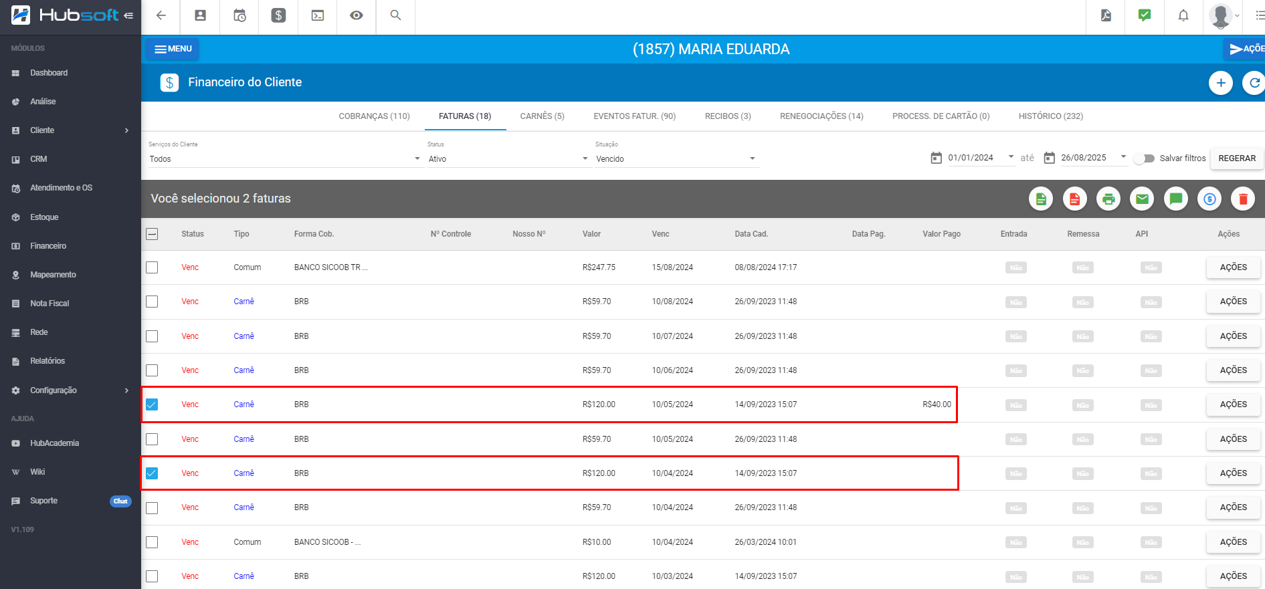Open the Serviços do Cliente dropdown

[284, 158]
